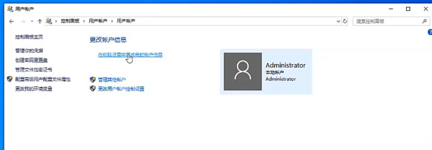432x150 pixels.
Task: Go up one folder level arrow
Action: point(40,21)
